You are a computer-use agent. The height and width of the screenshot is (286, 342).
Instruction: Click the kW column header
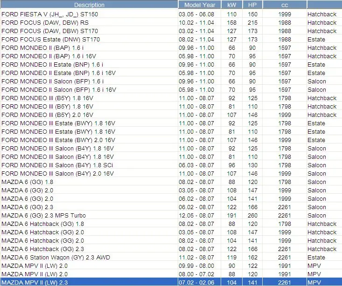pyautogui.click(x=231, y=5)
